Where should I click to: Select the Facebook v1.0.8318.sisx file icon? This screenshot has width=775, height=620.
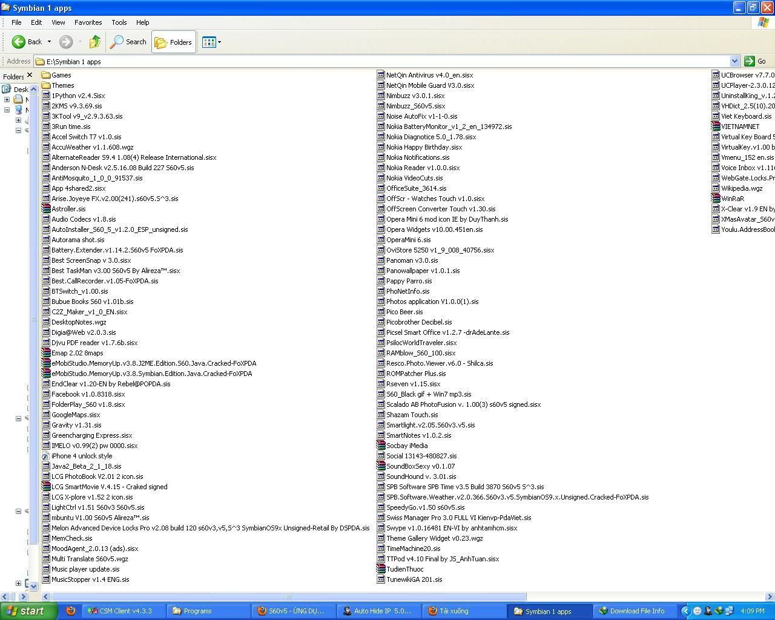[x=46, y=394]
